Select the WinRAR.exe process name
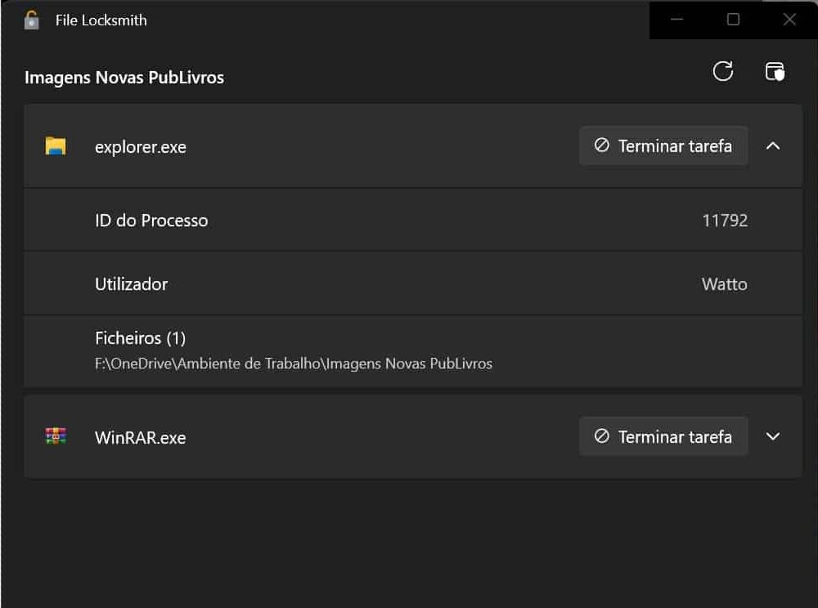This screenshot has width=818, height=608. (x=141, y=438)
